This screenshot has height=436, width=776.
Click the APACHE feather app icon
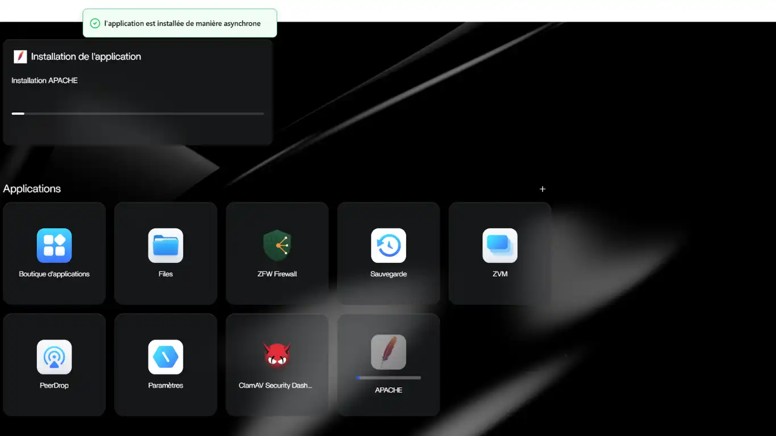(x=389, y=352)
